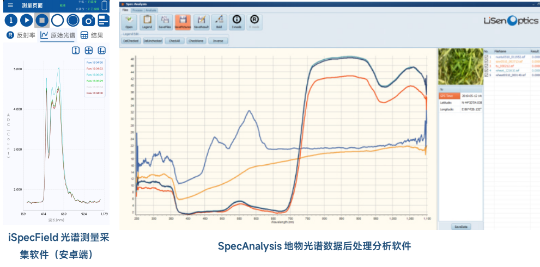Select file name tu_030212.isf

(505, 66)
